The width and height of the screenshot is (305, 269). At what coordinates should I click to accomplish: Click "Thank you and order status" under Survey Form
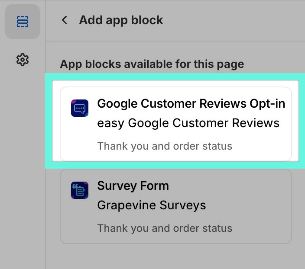tap(165, 228)
